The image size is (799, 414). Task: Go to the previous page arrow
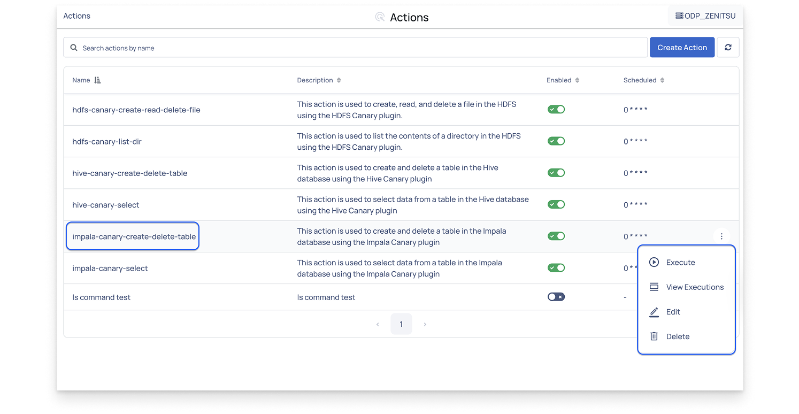[378, 324]
